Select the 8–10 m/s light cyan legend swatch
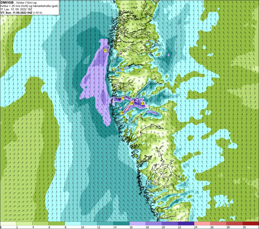The height and width of the screenshot is (229, 259). coord(73,224)
